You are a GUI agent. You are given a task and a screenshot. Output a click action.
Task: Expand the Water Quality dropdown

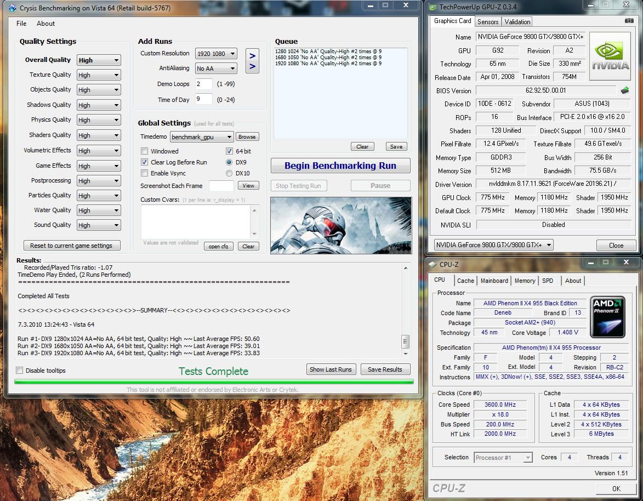coord(99,210)
